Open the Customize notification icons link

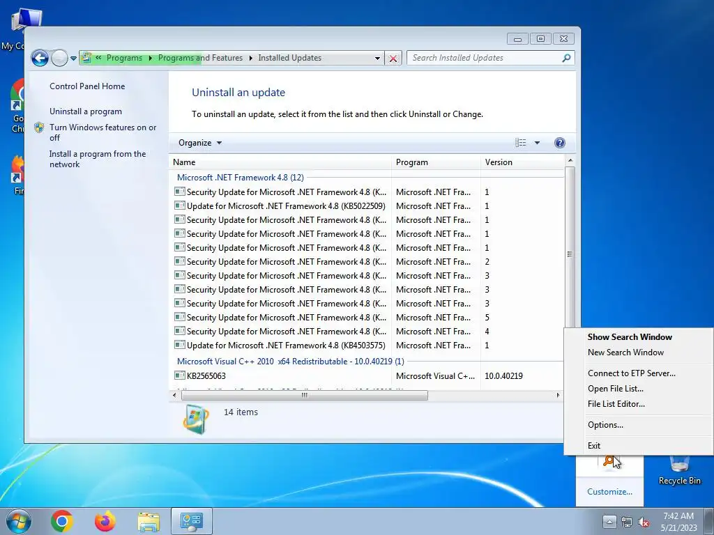(x=609, y=492)
